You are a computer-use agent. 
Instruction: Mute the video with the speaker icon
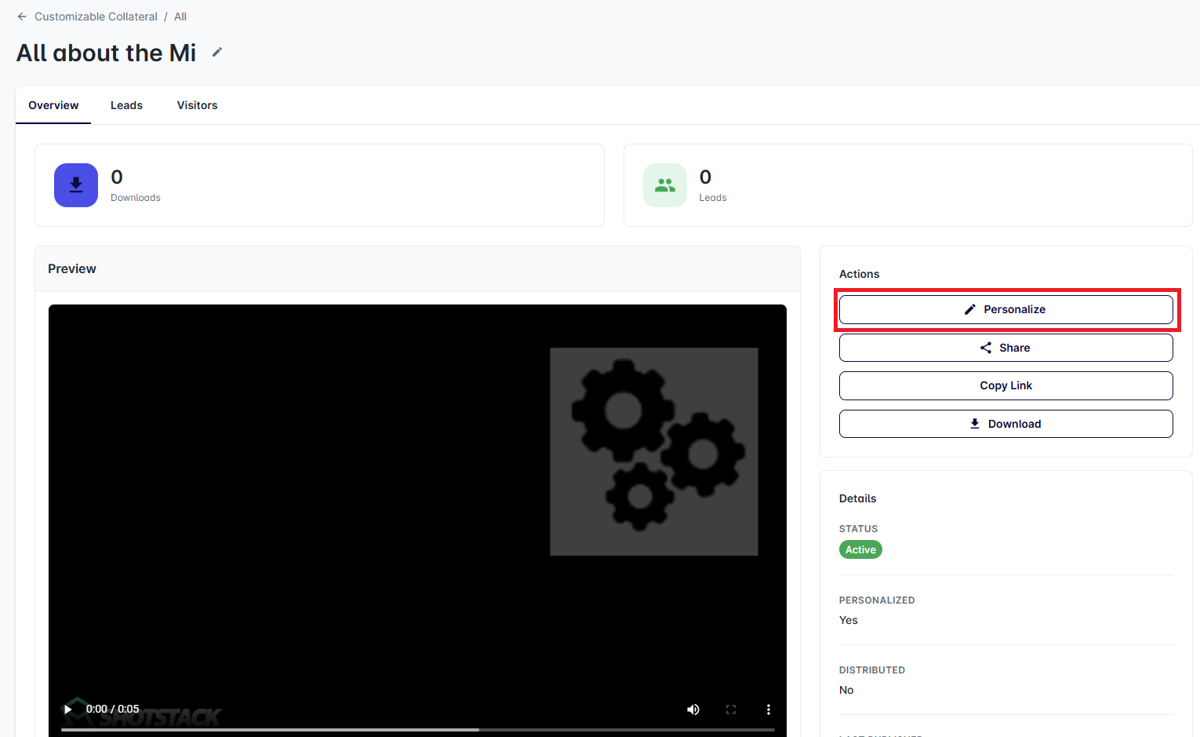point(693,710)
